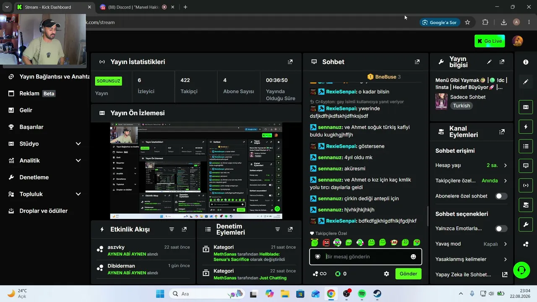Open Yasaklanmış kelimeler setting
This screenshot has width=537, height=302.
tap(472, 259)
